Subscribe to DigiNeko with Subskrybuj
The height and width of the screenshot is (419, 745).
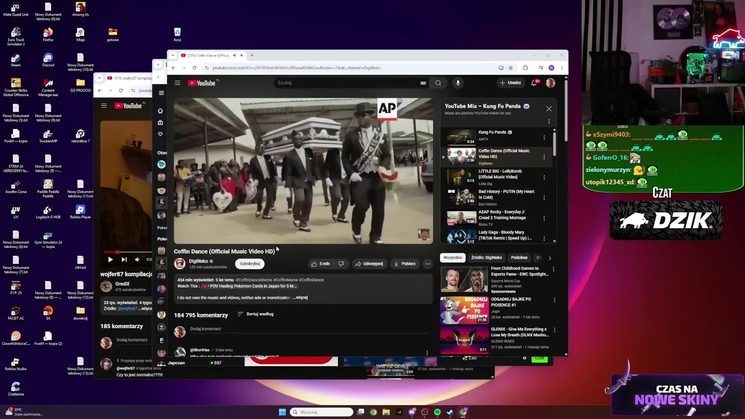250,264
